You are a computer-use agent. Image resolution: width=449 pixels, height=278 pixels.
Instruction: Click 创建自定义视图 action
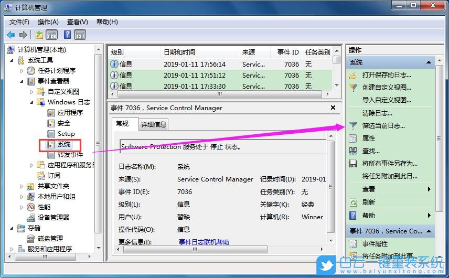pos(387,88)
